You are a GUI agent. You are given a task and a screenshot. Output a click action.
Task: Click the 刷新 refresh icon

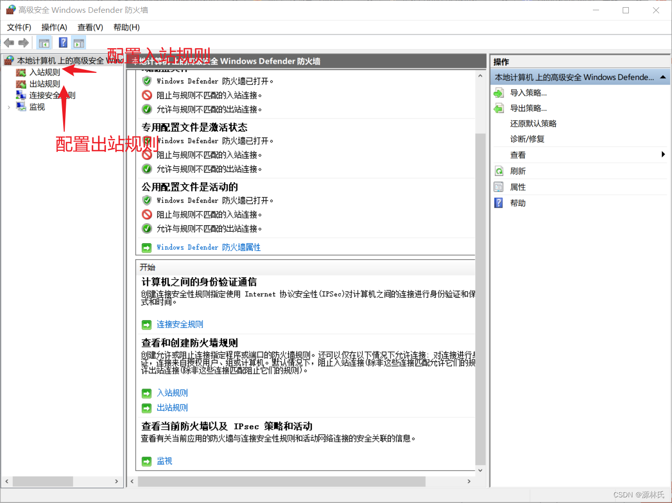(498, 171)
